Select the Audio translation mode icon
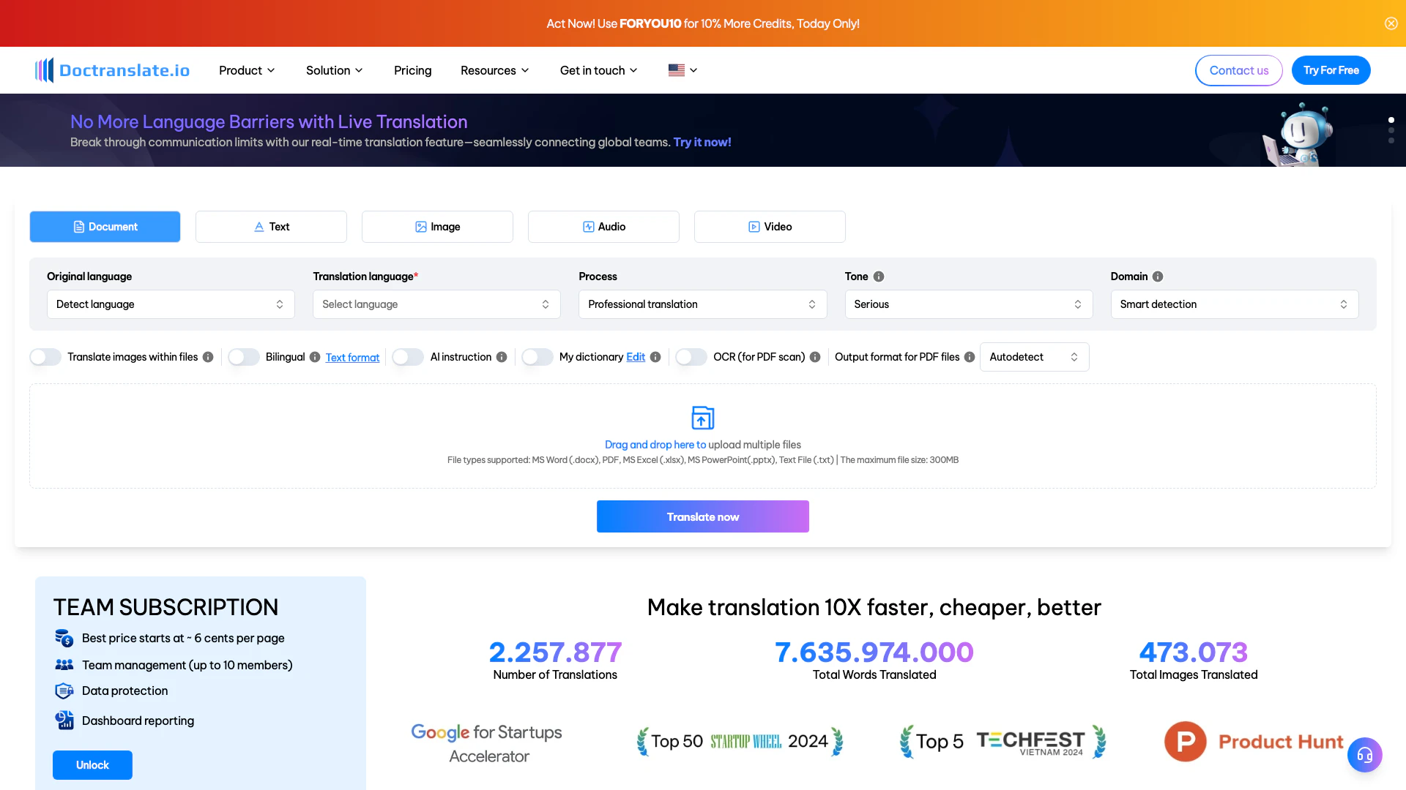 (587, 227)
